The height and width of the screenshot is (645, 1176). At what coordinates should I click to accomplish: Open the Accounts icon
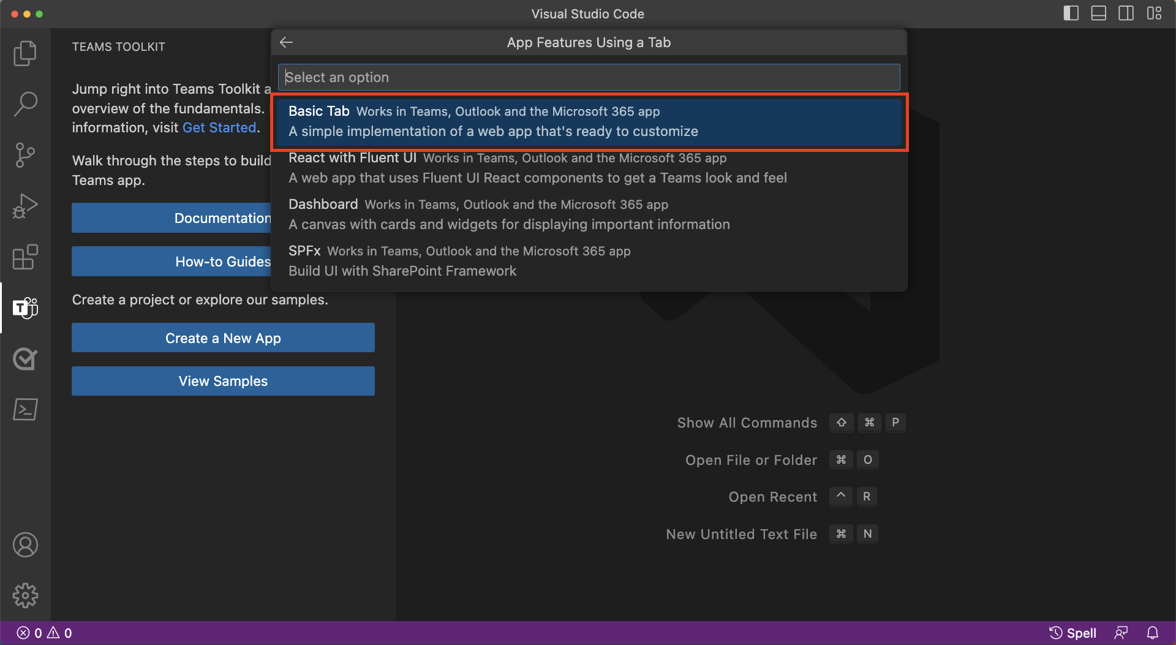[25, 545]
